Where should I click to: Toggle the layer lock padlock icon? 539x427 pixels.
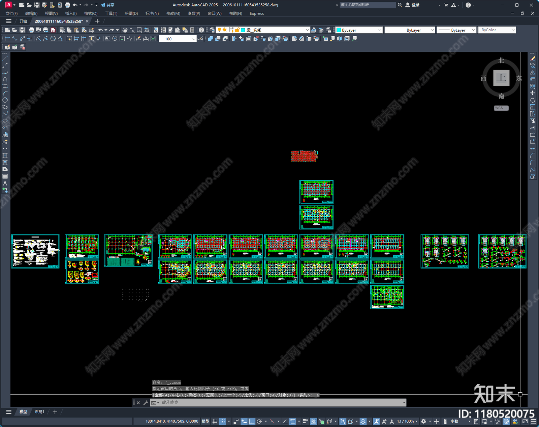(237, 30)
